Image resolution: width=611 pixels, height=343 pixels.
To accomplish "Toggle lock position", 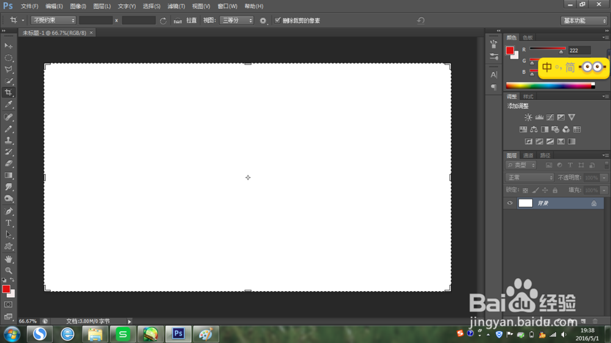I will coord(545,190).
